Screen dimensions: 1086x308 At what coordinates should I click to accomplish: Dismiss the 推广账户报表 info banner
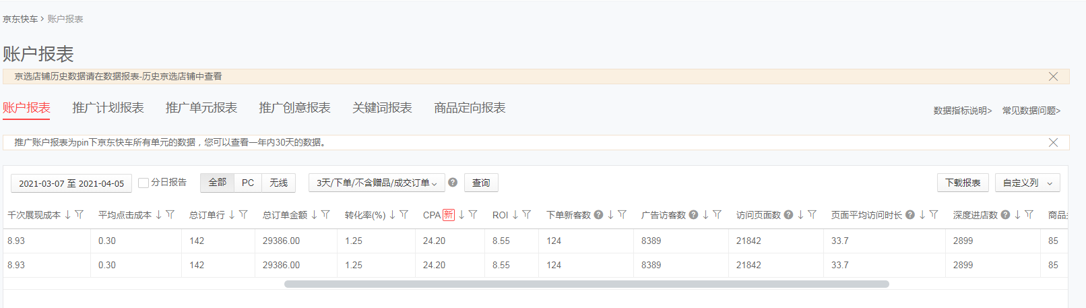(1053, 142)
